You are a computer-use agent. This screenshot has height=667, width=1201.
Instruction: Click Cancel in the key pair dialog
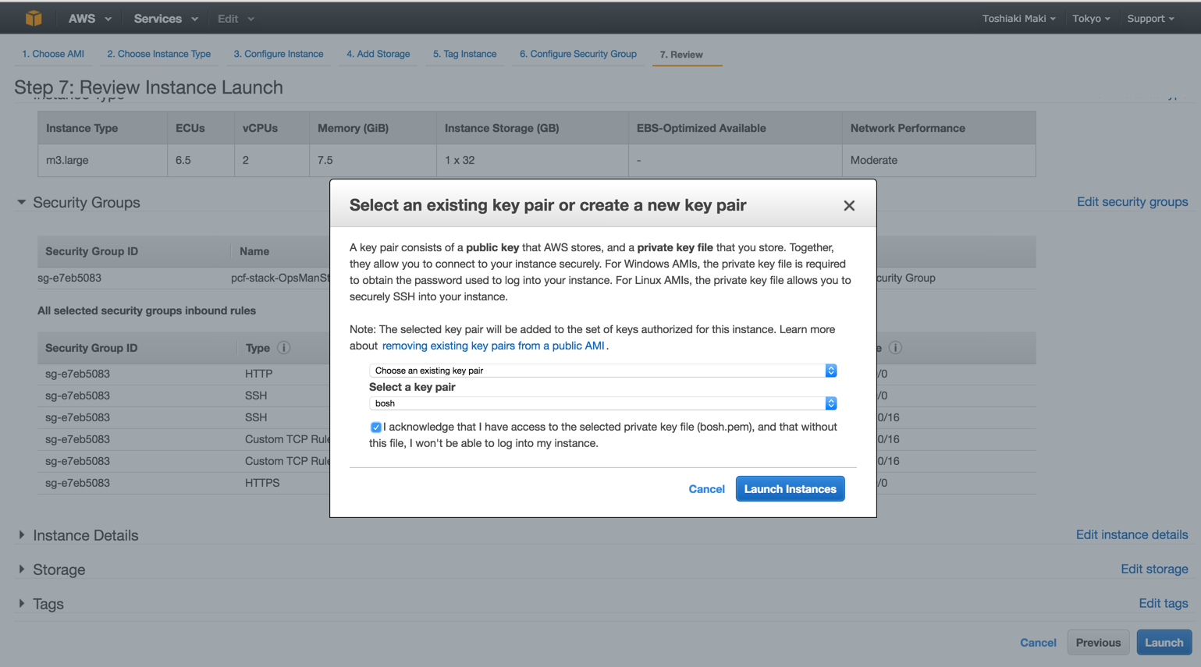click(x=706, y=489)
